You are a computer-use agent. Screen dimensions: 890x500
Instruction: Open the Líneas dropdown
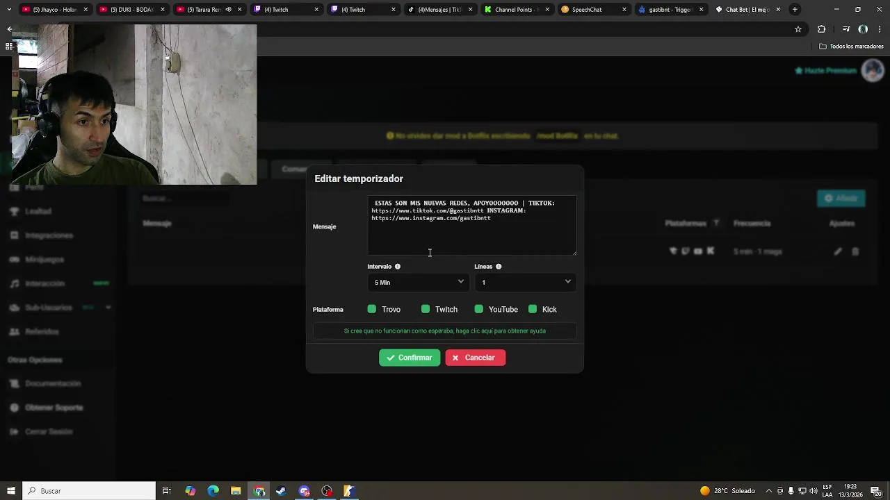pos(525,282)
